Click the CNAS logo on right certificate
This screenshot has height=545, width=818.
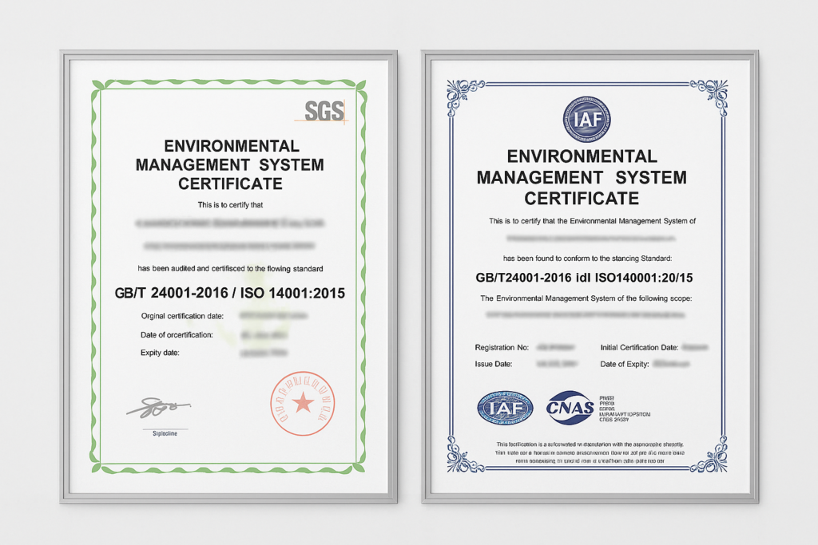(570, 408)
